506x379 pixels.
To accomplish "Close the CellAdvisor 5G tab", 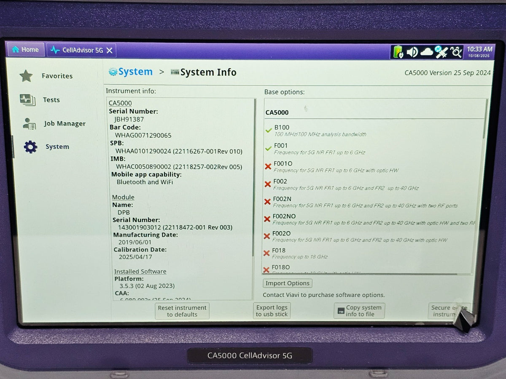I will pyautogui.click(x=109, y=51).
